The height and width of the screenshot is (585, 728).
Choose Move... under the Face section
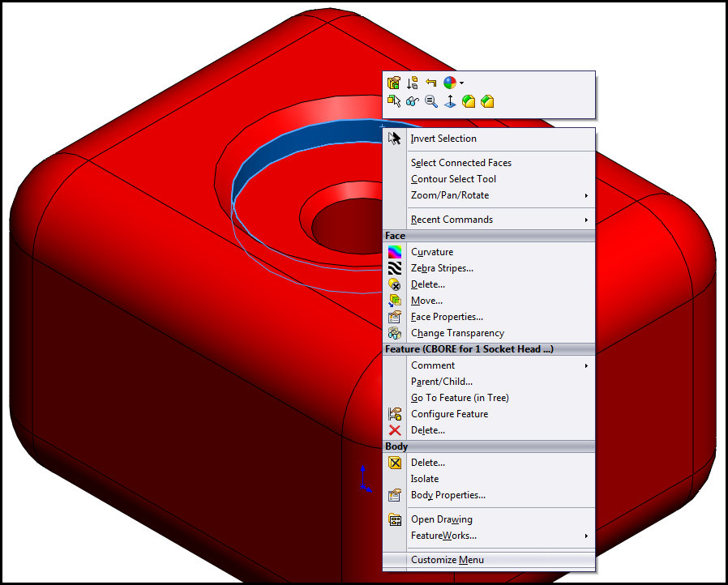[489, 301]
